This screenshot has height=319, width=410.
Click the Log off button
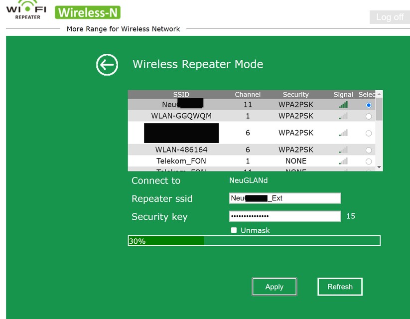pyautogui.click(x=390, y=17)
